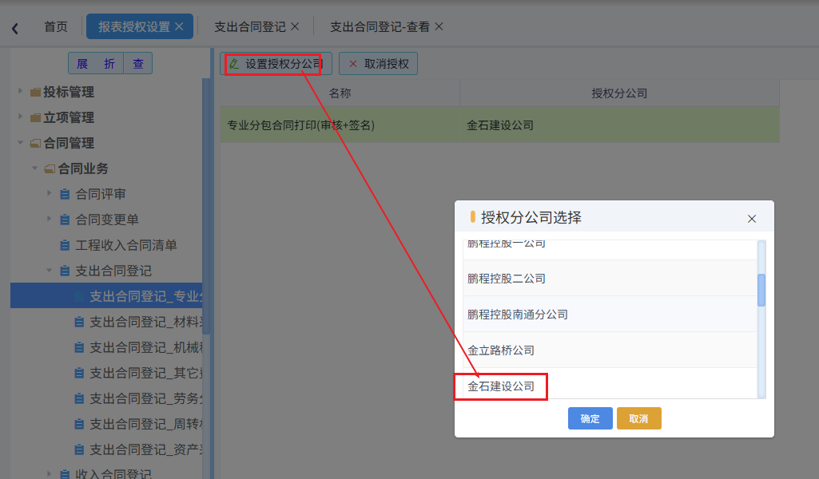
Task: Click the left tree panel scrollbar
Action: tap(206, 206)
